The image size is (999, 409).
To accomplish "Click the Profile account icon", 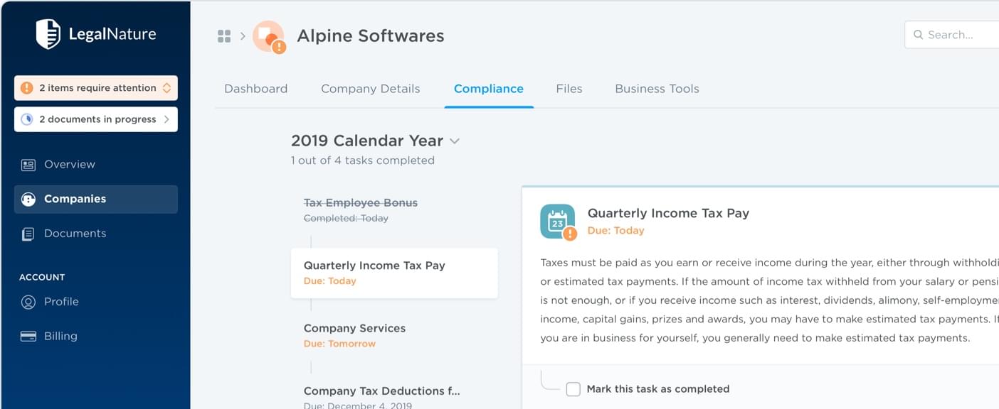I will (x=28, y=302).
